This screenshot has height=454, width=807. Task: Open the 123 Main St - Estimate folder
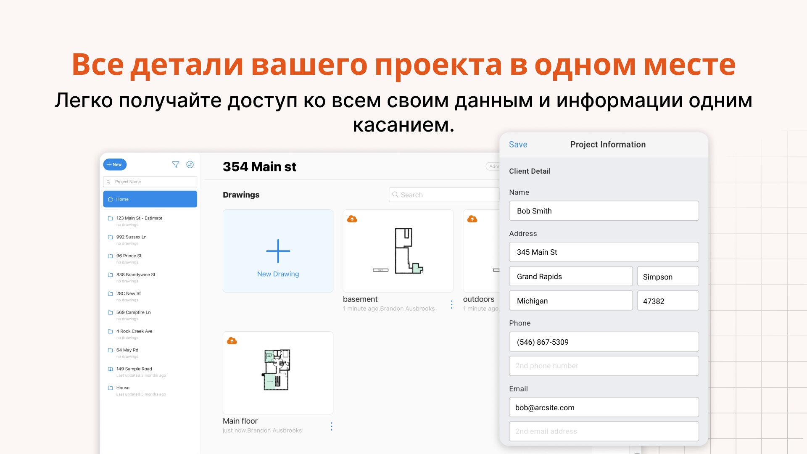(139, 218)
